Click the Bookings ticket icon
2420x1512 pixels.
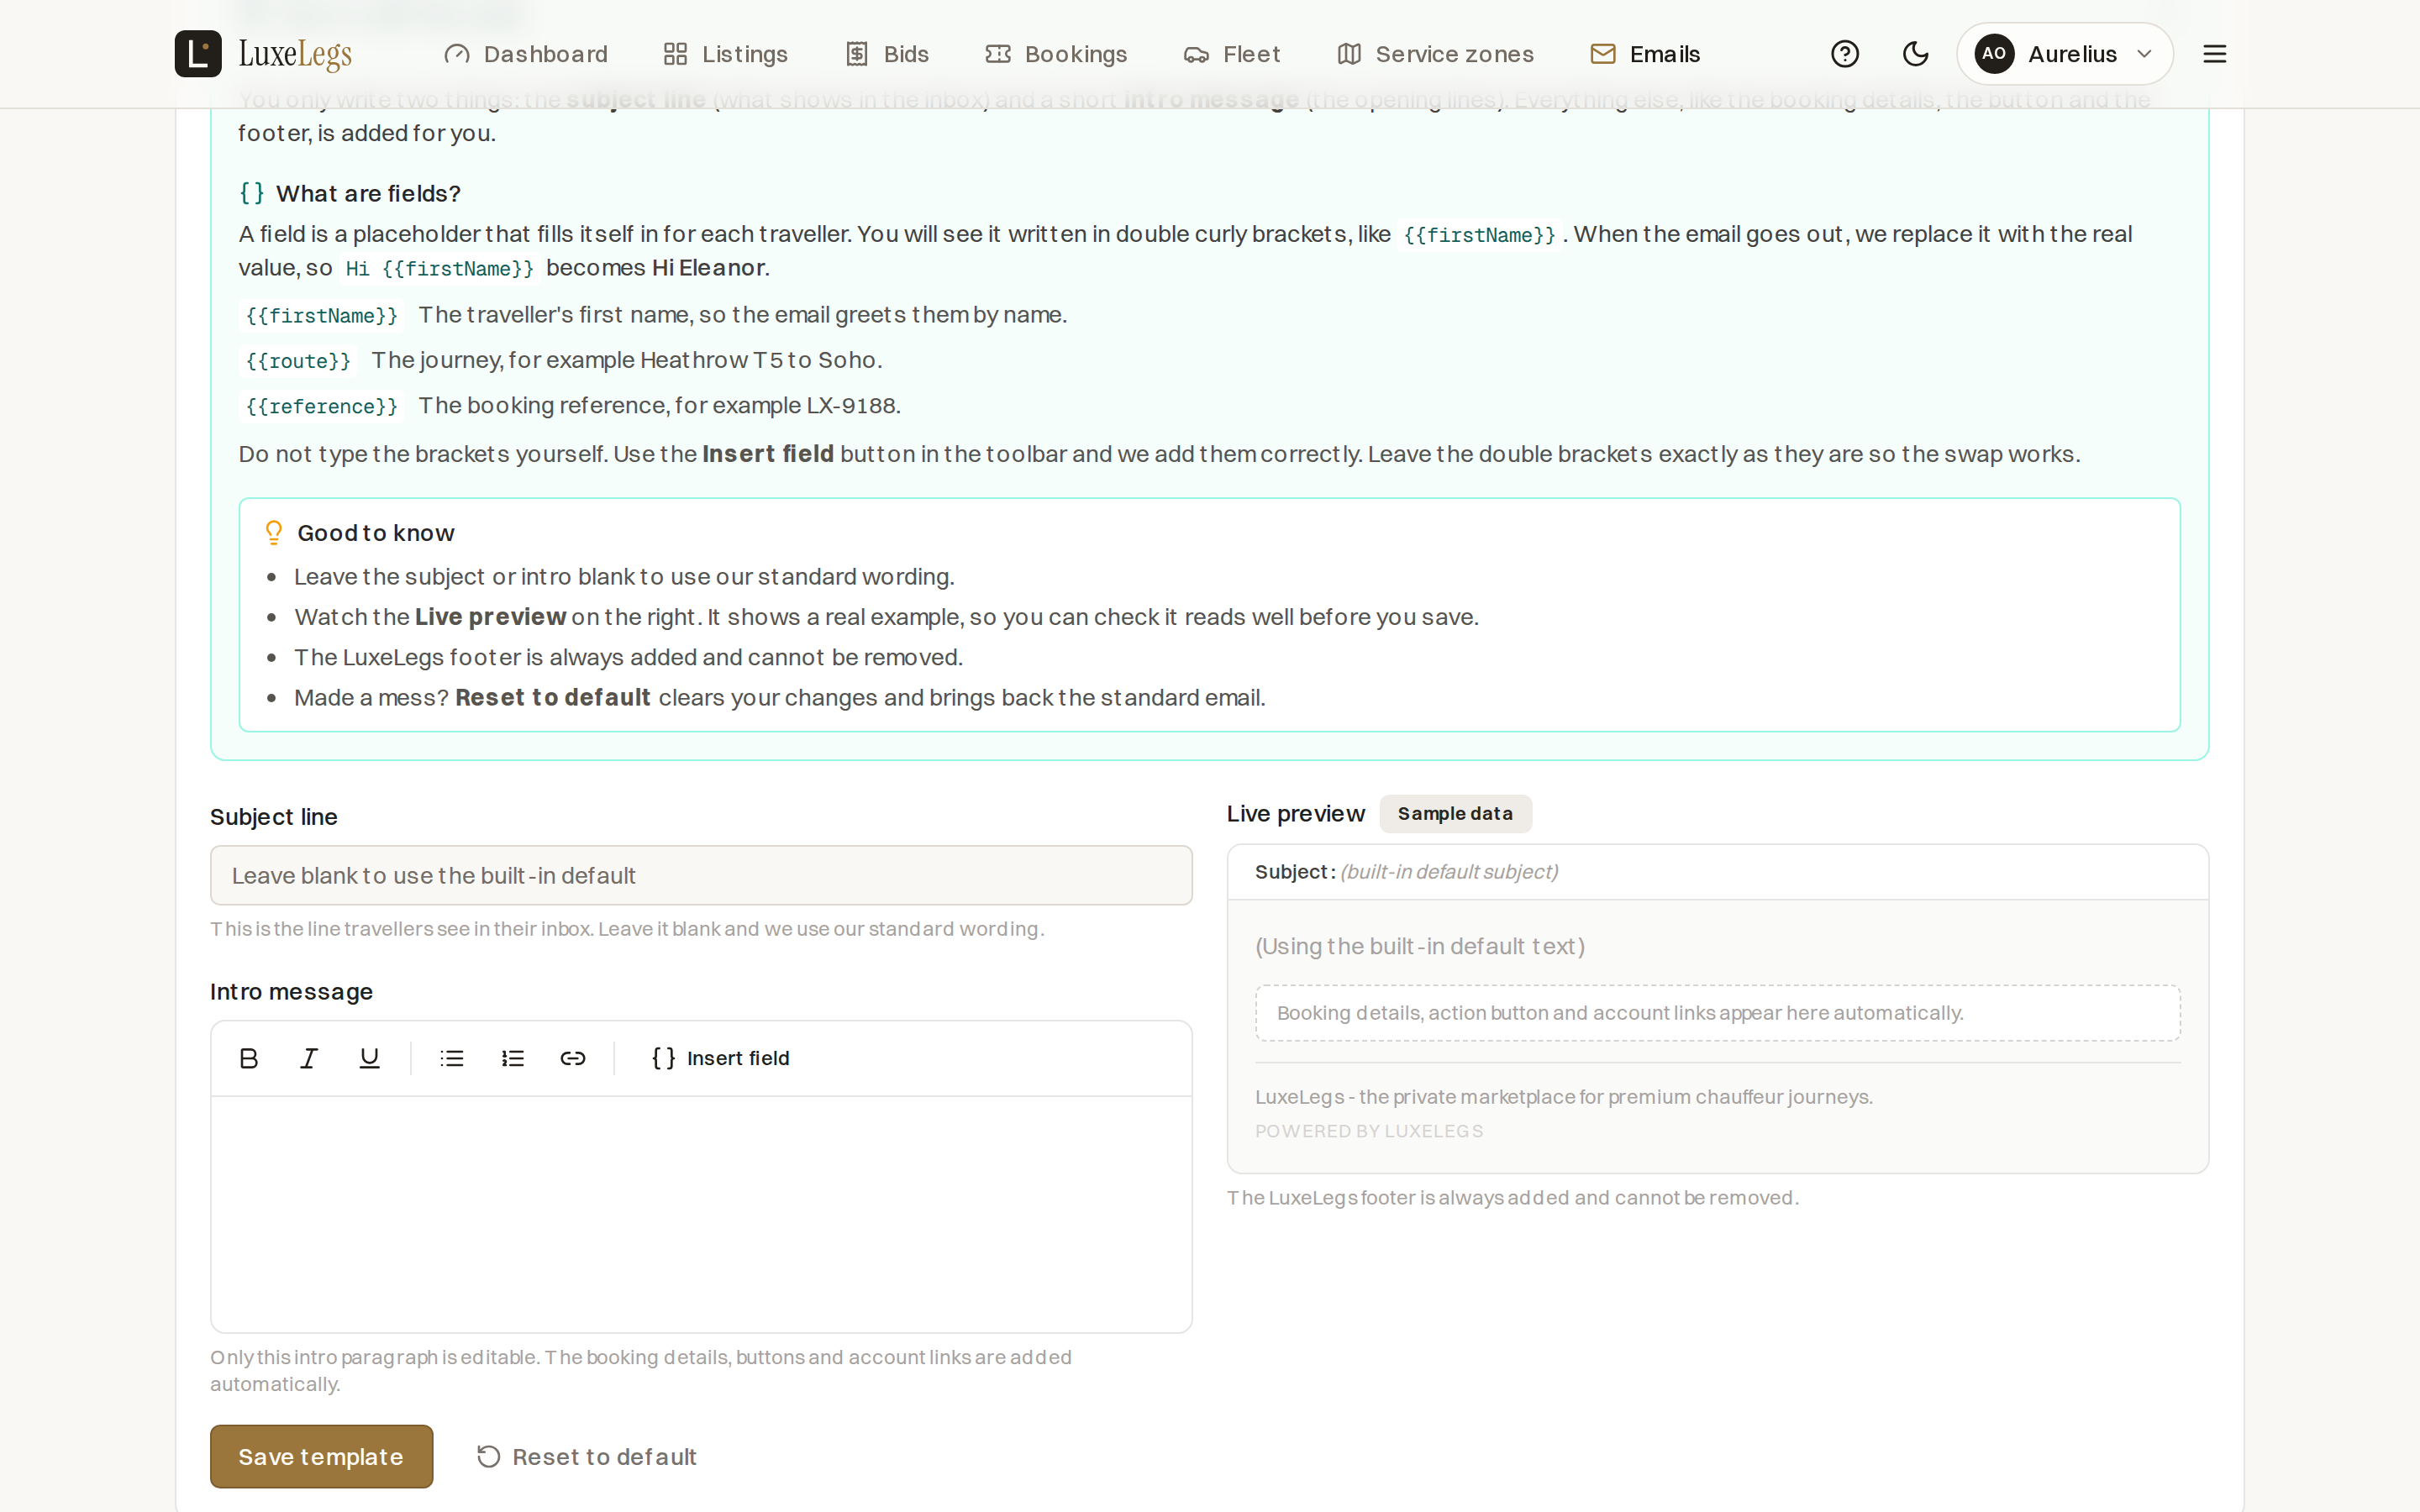coord(998,54)
